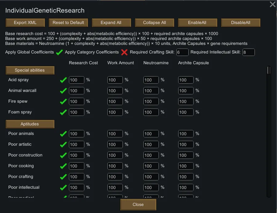Toggle Apply Global Coefficients checkmark
Screen dimensions: 277x213
(59, 52)
